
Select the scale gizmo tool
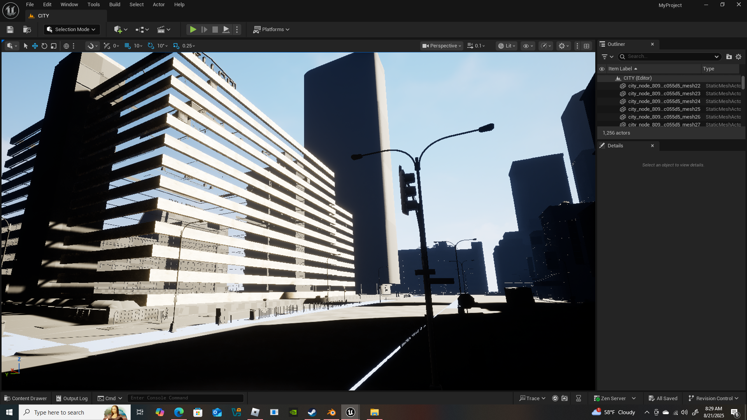click(54, 46)
